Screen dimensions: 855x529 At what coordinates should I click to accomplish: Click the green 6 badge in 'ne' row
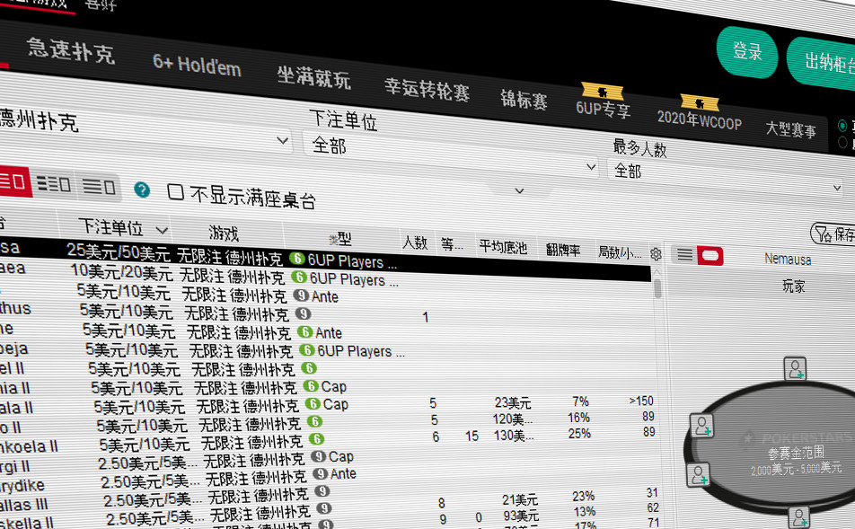point(305,331)
